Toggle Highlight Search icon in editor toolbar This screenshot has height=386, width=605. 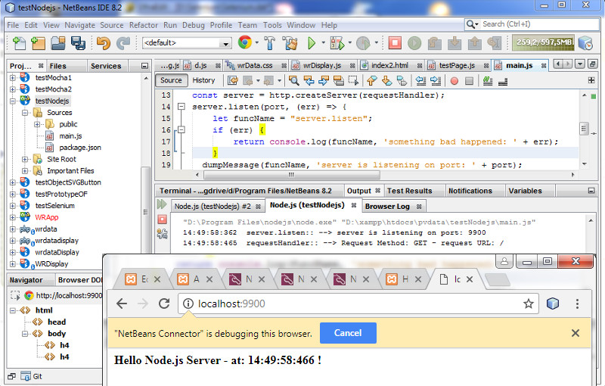(x=338, y=81)
